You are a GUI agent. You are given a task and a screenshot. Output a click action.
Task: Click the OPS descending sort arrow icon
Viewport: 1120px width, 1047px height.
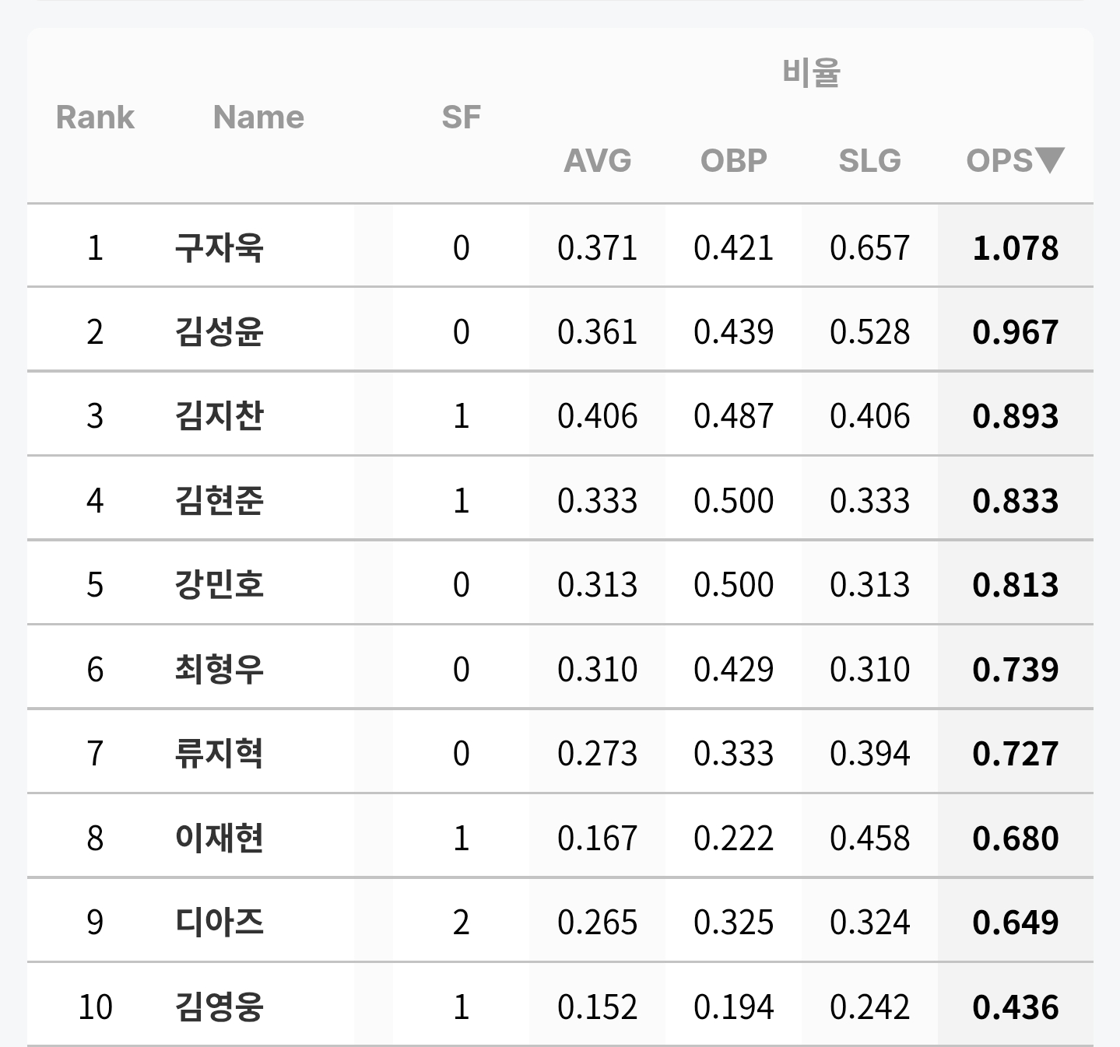(1050, 160)
